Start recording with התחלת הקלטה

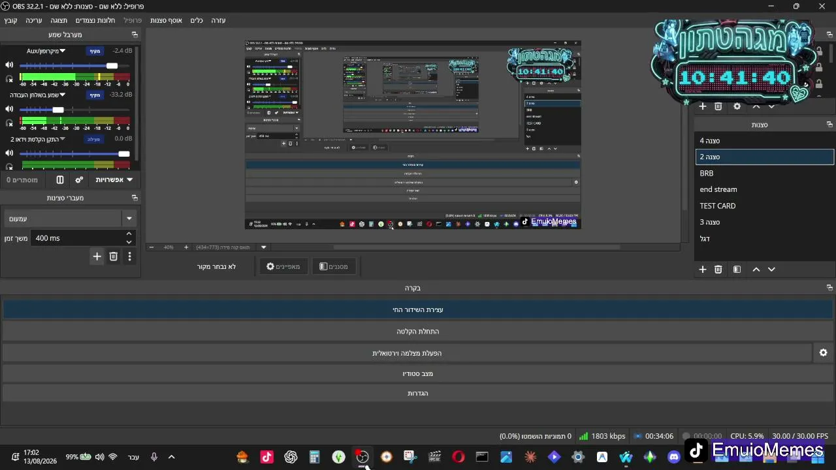(x=418, y=332)
